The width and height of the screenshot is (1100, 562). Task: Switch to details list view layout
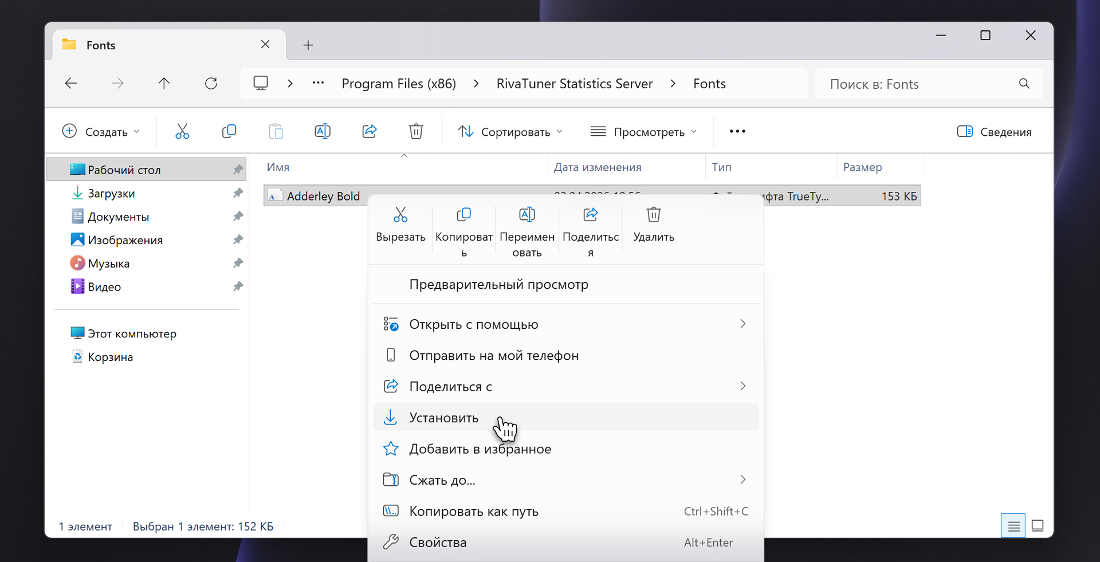click(x=1013, y=526)
